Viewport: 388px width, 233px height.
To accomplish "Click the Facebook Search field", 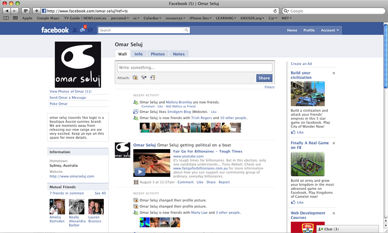I will click(x=141, y=30).
